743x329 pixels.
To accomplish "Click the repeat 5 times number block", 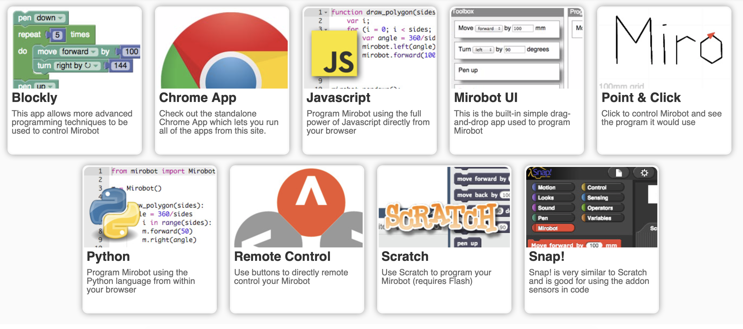I will point(57,35).
